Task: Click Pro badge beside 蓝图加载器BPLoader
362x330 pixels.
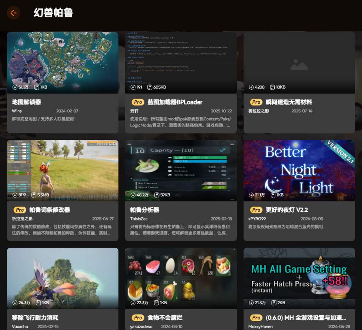Action: point(138,102)
